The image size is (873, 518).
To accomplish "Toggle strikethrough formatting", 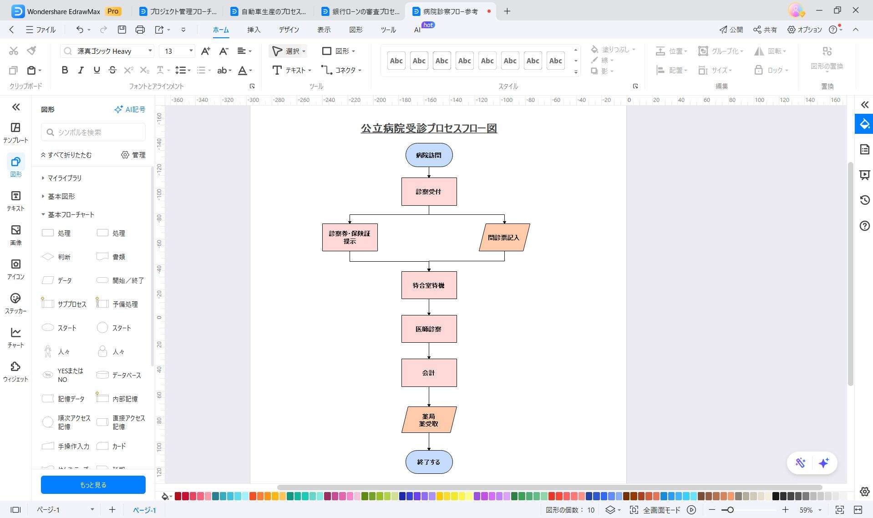I will 112,70.
